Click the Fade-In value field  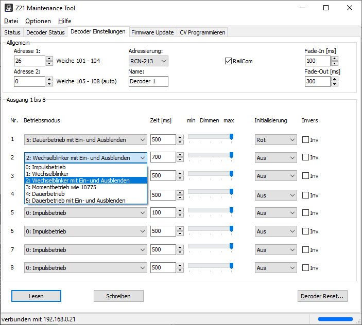[317, 61]
